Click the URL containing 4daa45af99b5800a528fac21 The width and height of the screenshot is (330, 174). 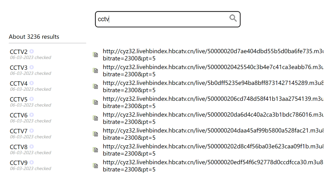click(213, 134)
